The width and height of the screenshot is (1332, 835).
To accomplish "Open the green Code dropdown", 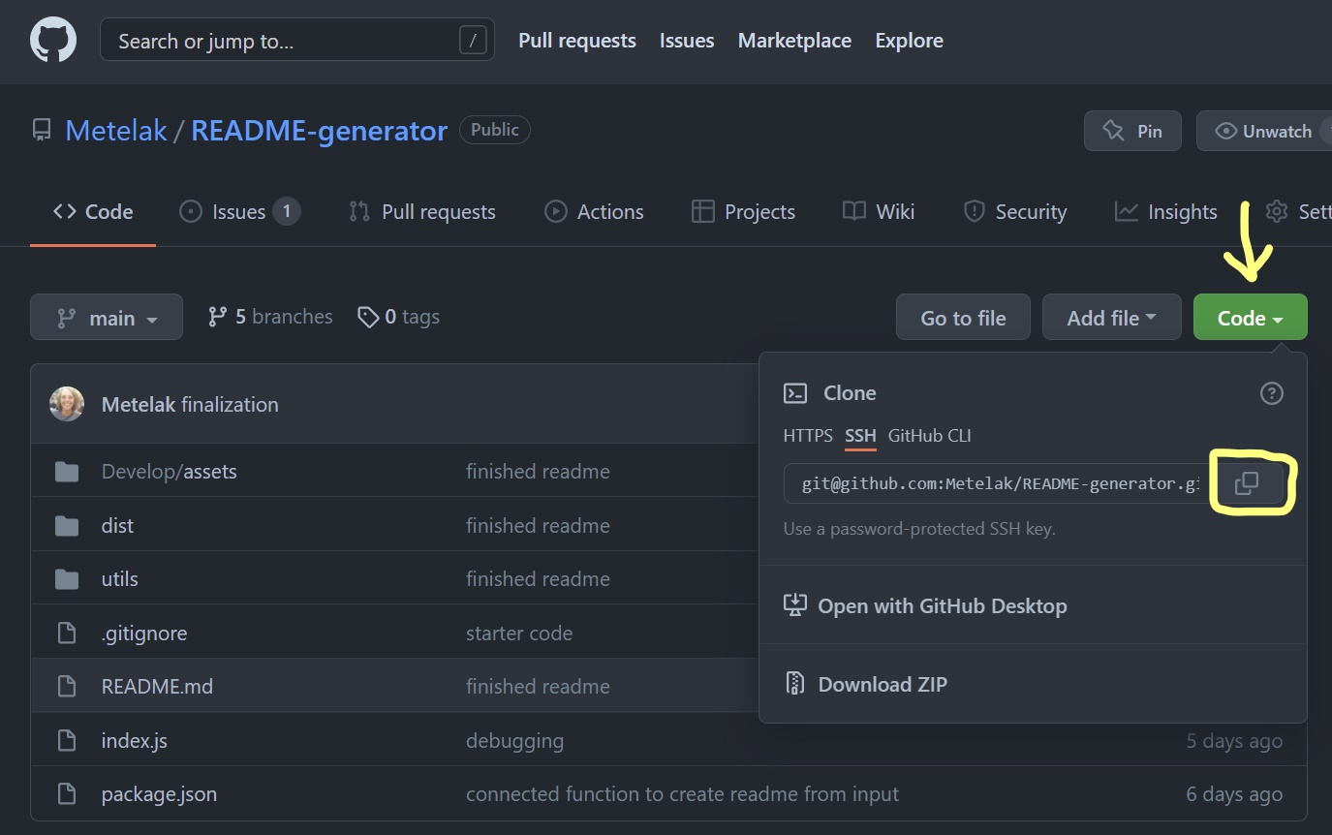I will tap(1250, 317).
